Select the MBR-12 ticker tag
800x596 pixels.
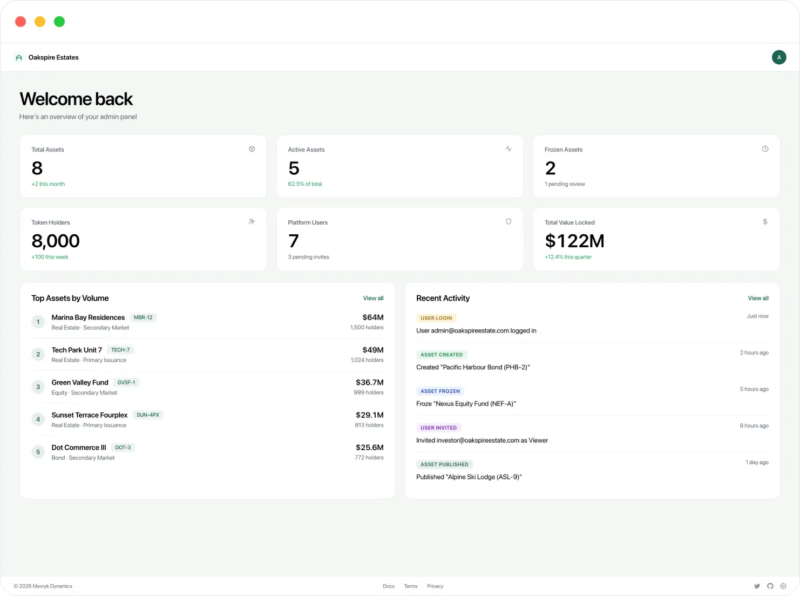coord(143,317)
